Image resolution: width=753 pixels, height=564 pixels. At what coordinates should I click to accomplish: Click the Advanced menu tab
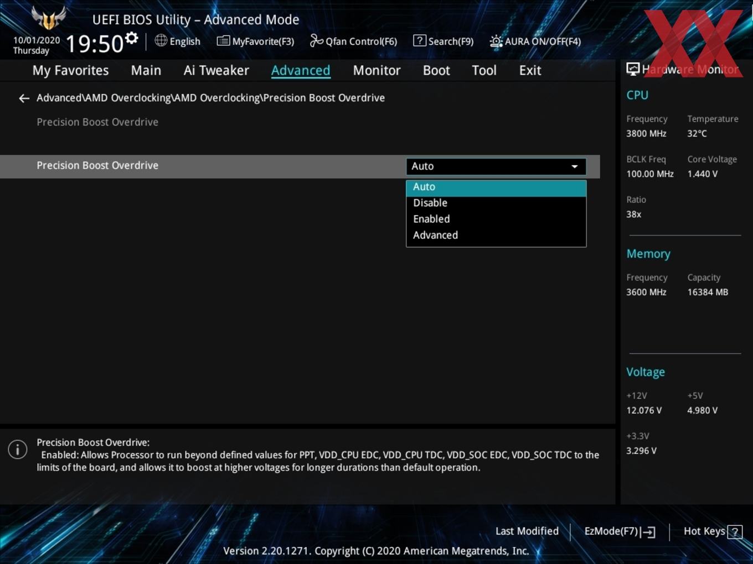coord(301,70)
